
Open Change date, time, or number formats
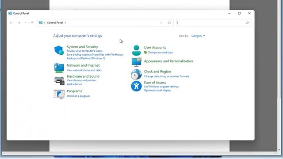[x=166, y=76]
